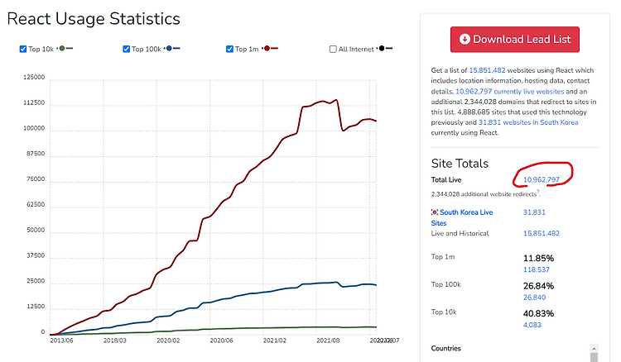This screenshot has width=621, height=362.
Task: Click the React Usage Statistics title
Action: 94,19
